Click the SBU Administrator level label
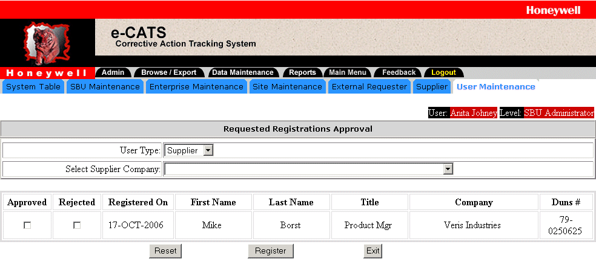 point(558,113)
